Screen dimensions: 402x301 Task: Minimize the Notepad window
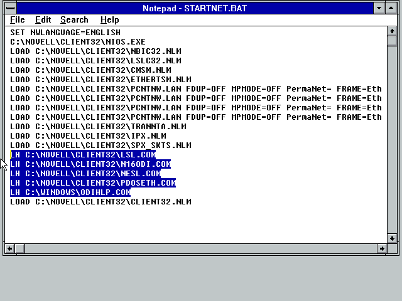click(379, 8)
